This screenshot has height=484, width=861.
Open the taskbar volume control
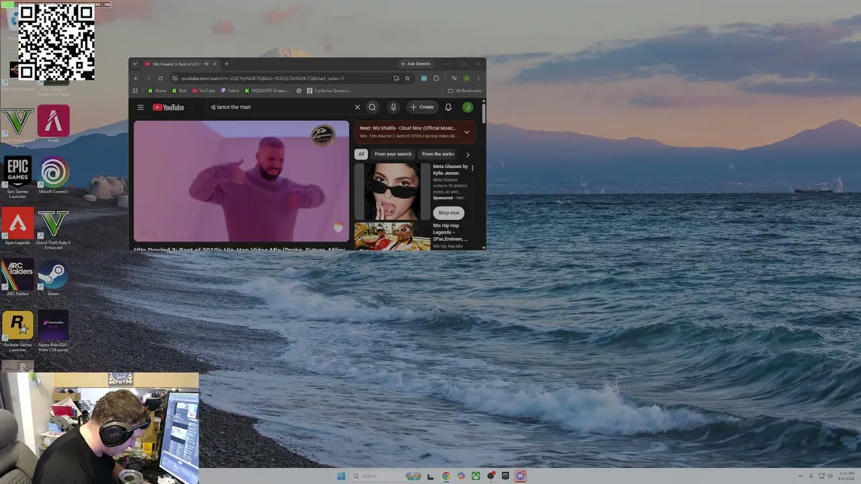pos(831,476)
